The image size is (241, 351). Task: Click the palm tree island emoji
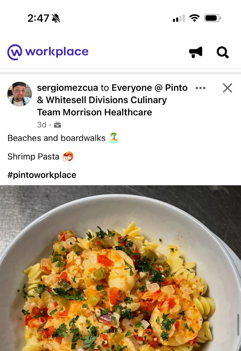click(x=114, y=138)
